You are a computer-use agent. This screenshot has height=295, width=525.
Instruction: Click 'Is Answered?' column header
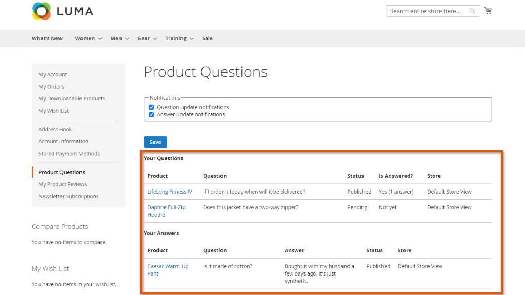[x=396, y=176]
